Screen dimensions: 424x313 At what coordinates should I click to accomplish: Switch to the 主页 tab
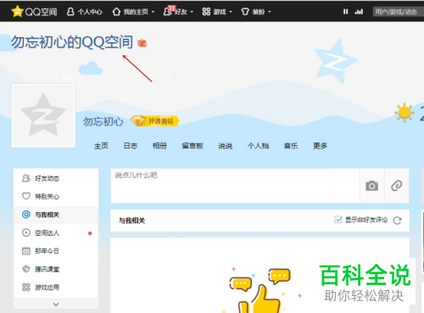click(x=101, y=146)
